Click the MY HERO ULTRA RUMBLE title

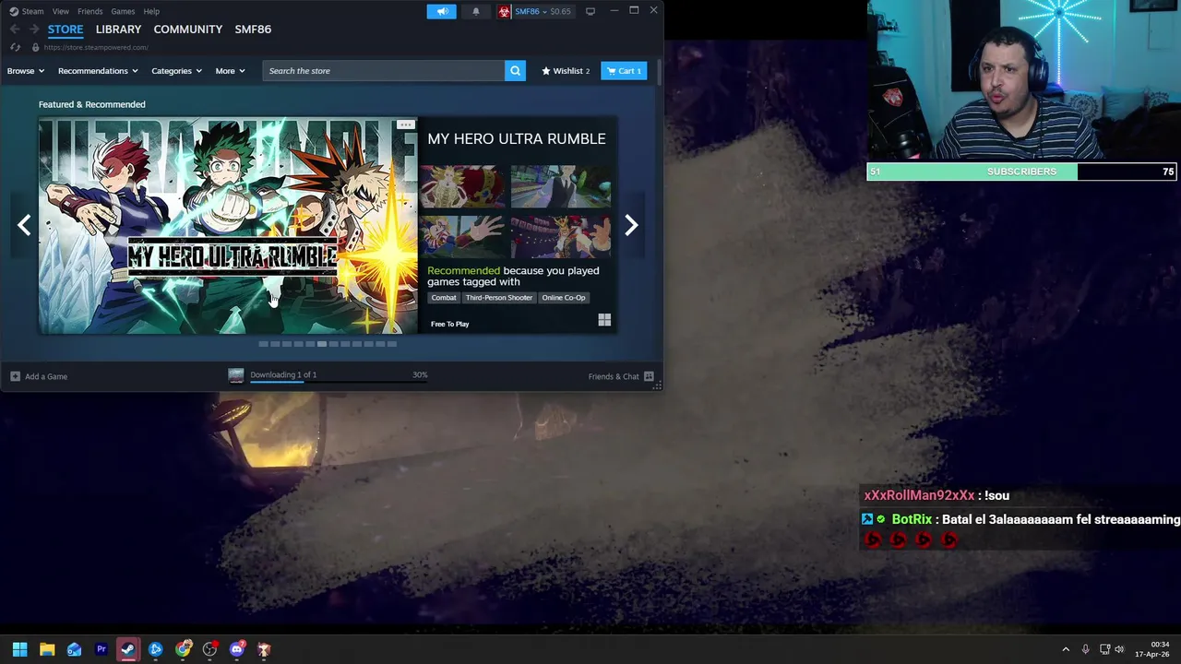coord(517,138)
